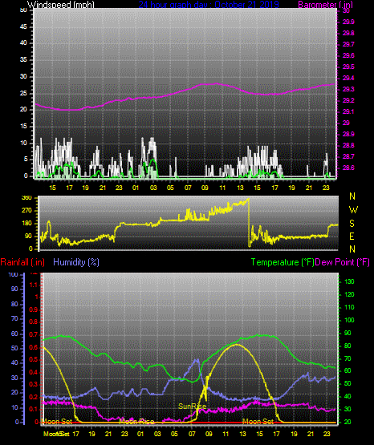
Task: Click the 360 value on wind direction axis
Action: [x=26, y=198]
